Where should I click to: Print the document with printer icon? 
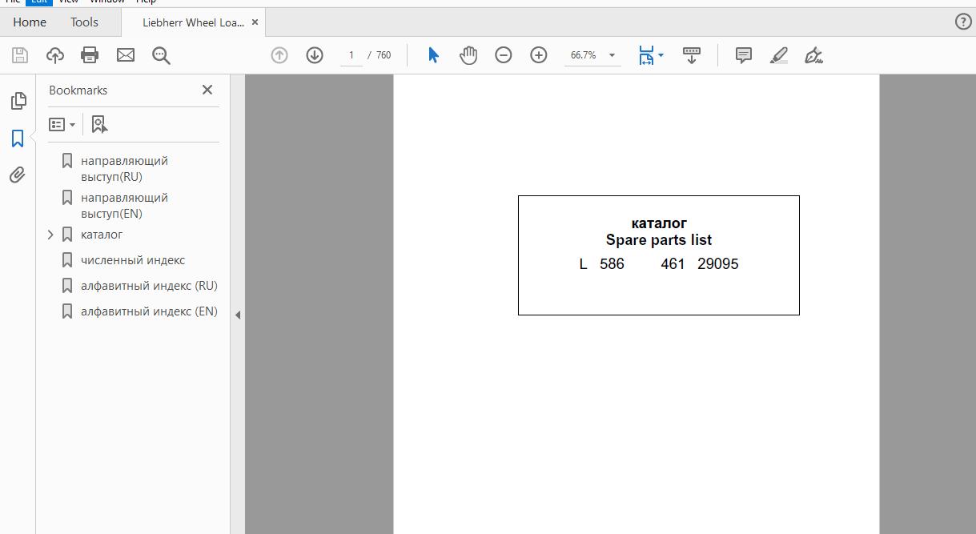tap(90, 55)
